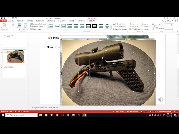Apply the first picture style thumbnail
This screenshot has height=134, width=179.
tap(51, 26)
